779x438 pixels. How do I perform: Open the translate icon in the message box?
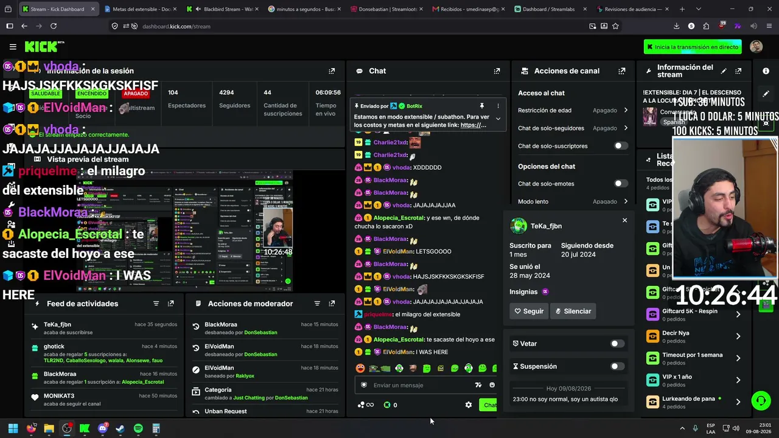click(478, 385)
